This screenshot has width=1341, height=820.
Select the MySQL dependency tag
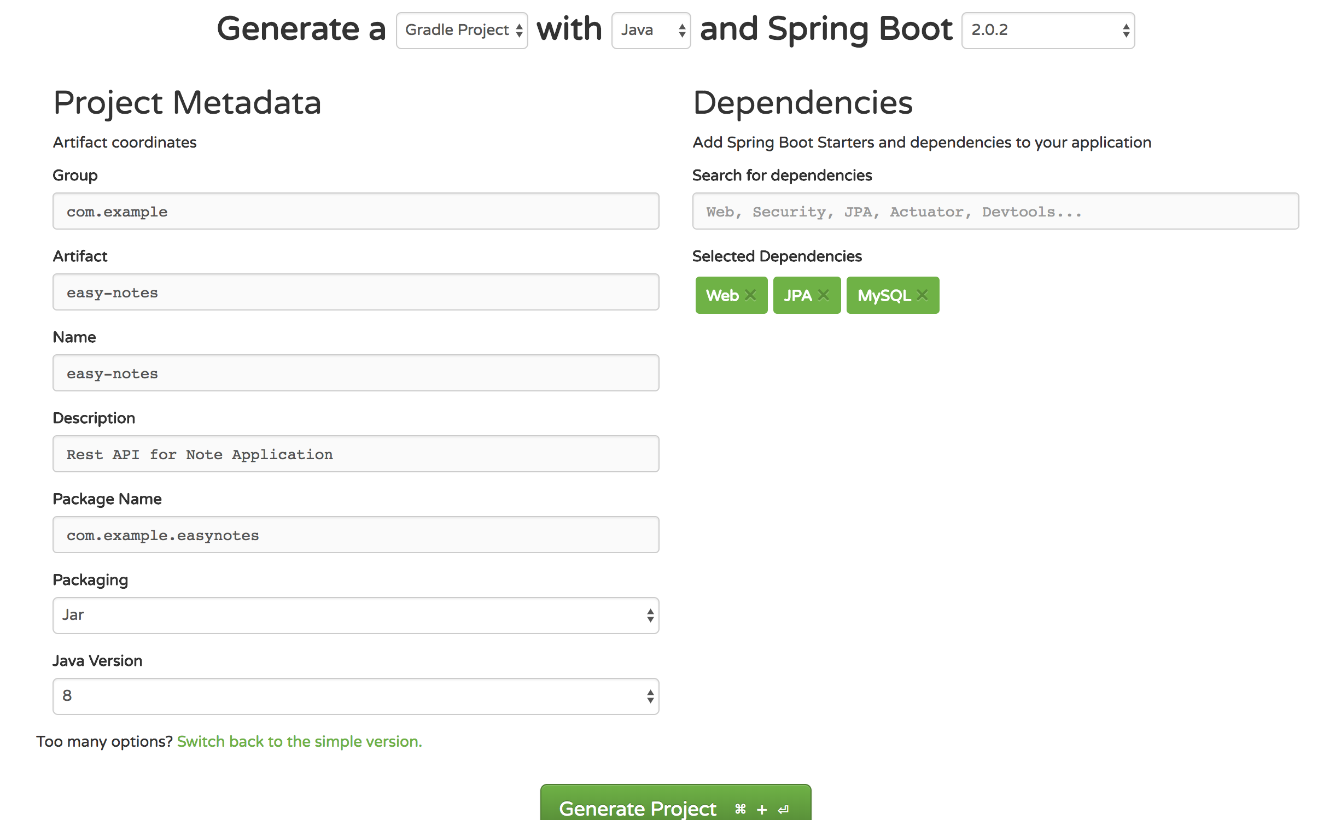883,295
